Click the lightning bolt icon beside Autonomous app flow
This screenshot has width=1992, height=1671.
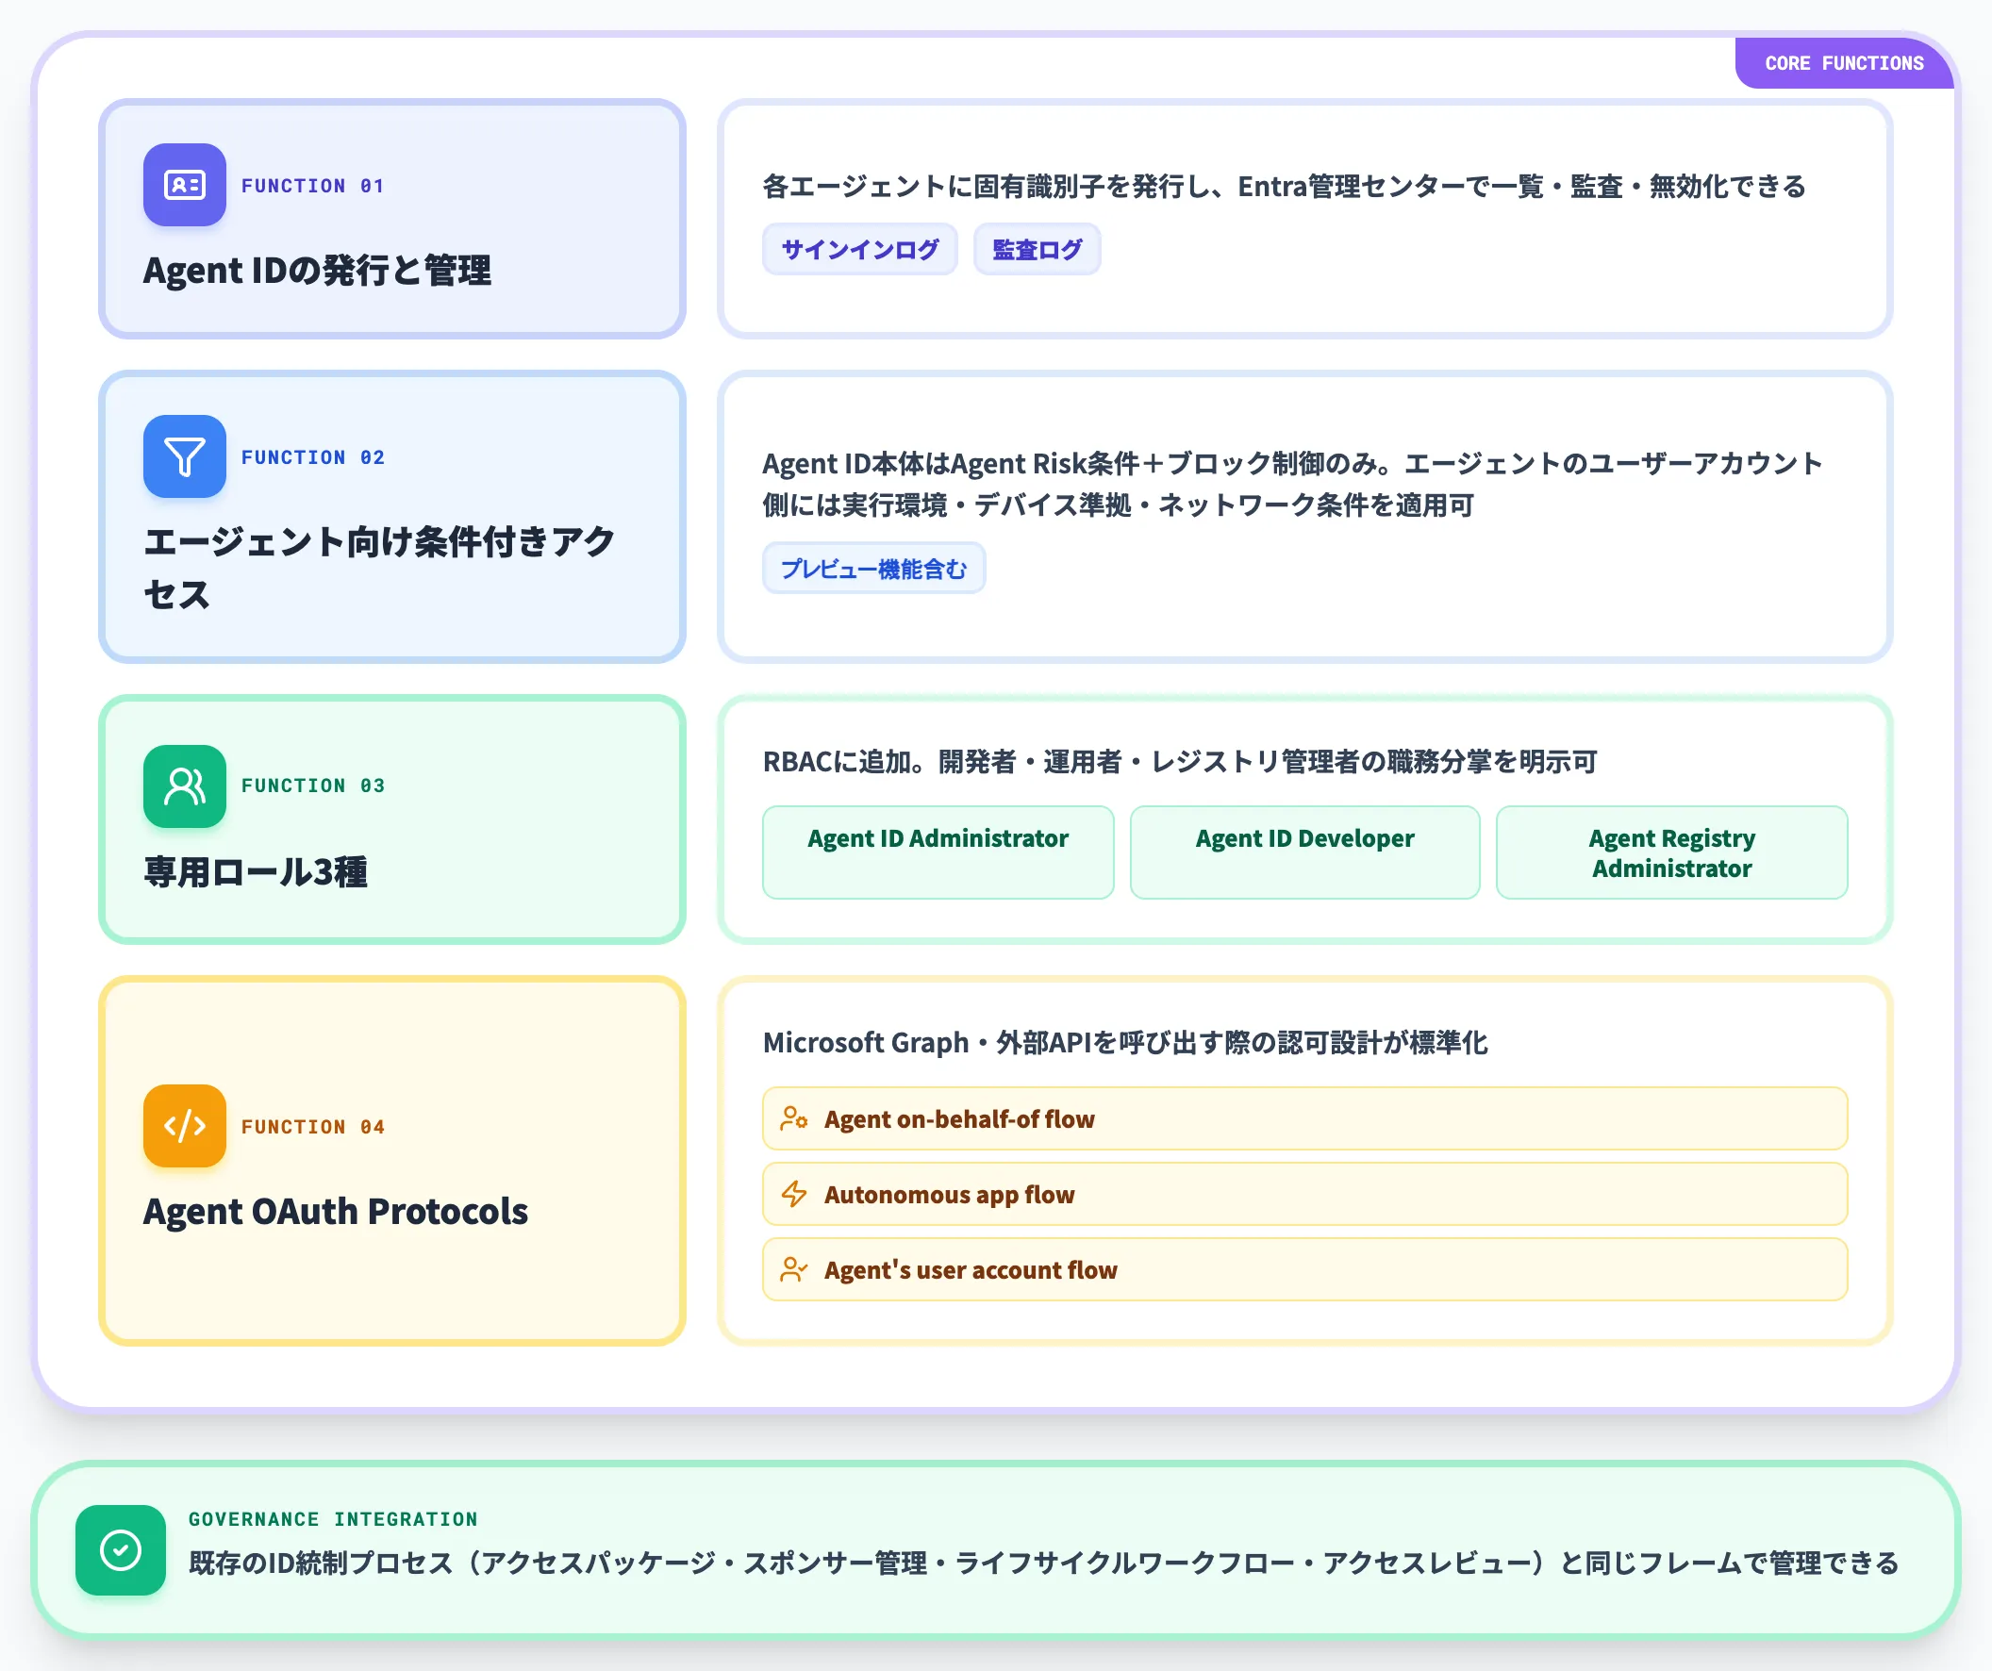tap(793, 1194)
